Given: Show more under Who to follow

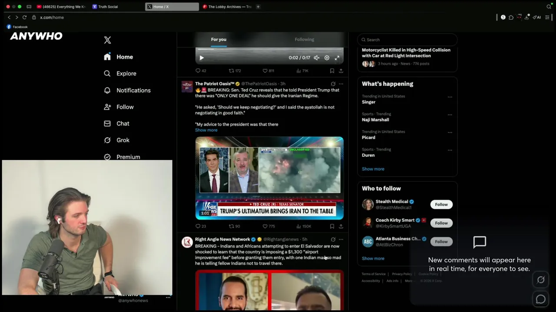Looking at the screenshot, I should point(373,258).
